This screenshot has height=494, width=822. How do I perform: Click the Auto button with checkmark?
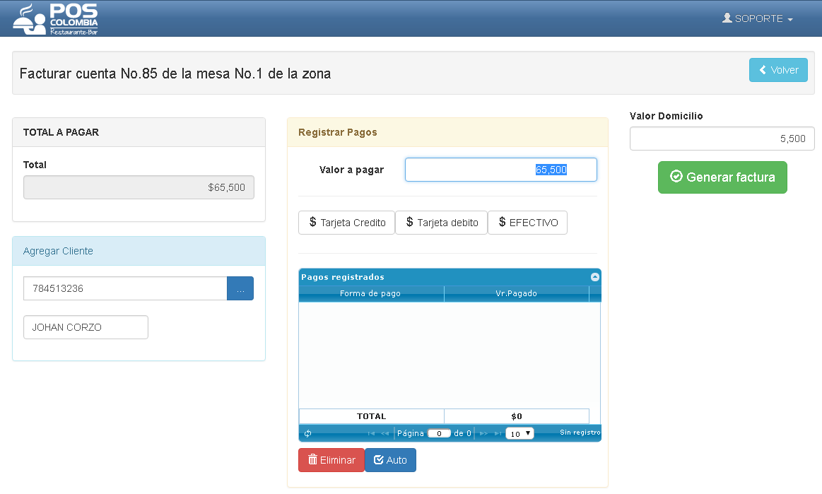(390, 460)
